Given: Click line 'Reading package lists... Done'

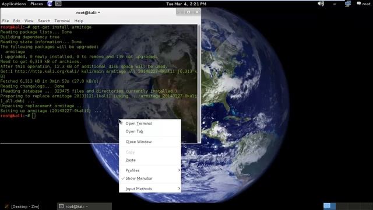Looking at the screenshot, I should (36, 32).
